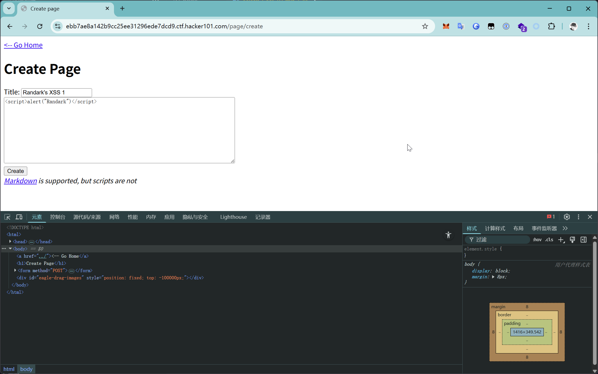The height and width of the screenshot is (374, 598).
Task: Switch to the 布局 tab
Action: tap(518, 229)
